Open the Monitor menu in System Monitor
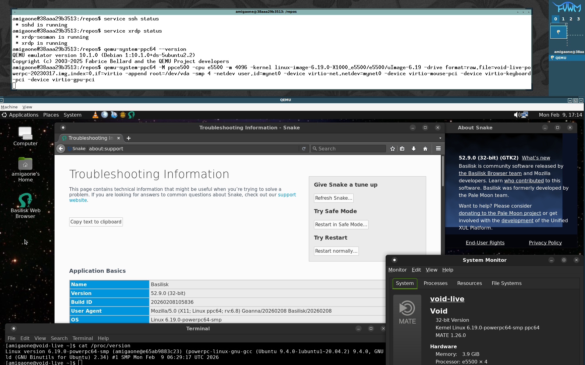 pos(398,270)
